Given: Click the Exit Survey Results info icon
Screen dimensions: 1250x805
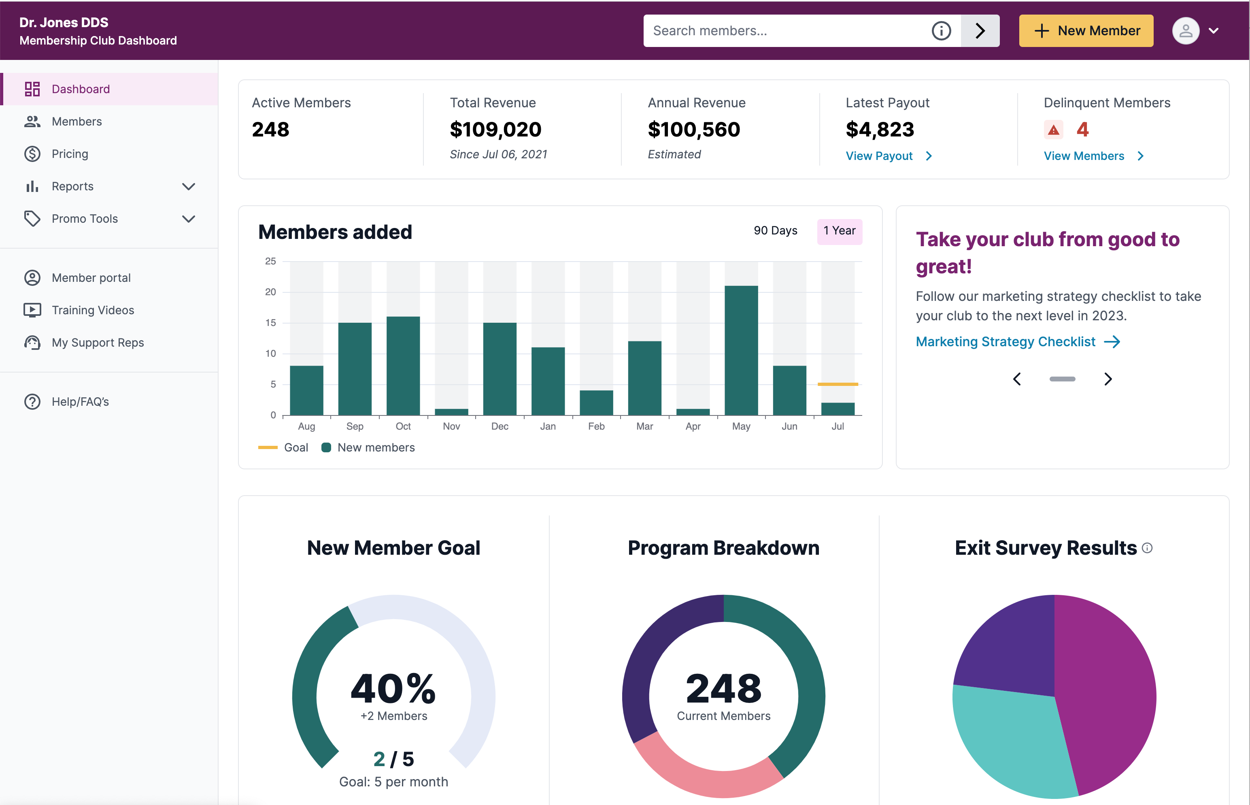Looking at the screenshot, I should click(x=1147, y=548).
